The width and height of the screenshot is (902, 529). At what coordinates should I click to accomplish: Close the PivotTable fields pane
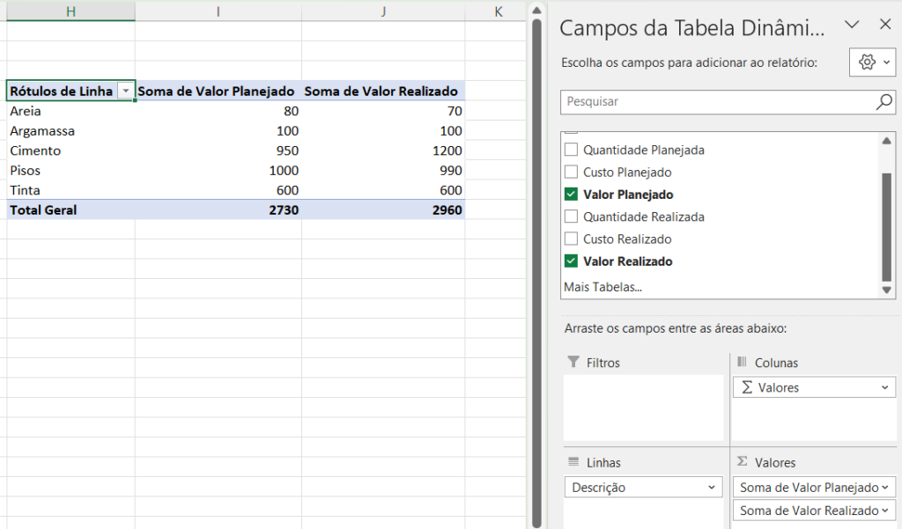click(x=885, y=24)
